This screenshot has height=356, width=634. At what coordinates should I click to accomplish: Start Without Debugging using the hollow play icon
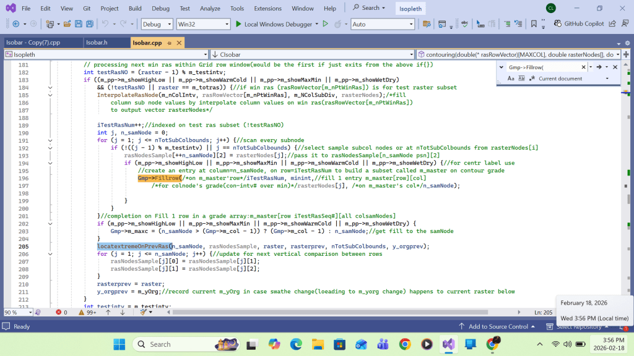coord(325,24)
